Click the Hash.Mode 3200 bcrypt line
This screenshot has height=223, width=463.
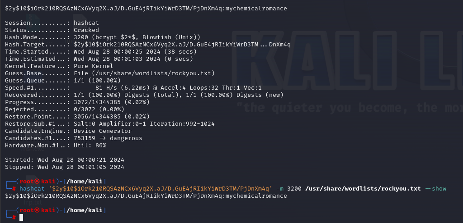coord(103,37)
